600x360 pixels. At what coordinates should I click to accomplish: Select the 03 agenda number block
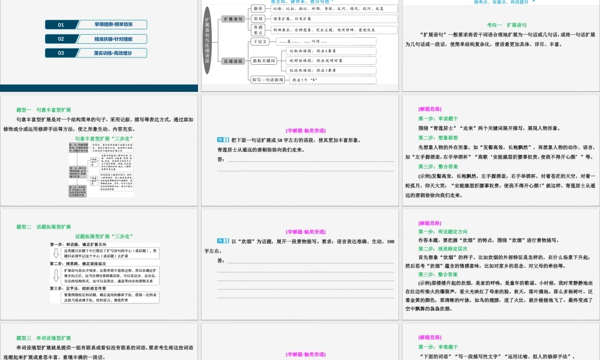pyautogui.click(x=61, y=53)
